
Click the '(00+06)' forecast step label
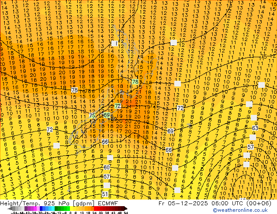click(x=260, y=204)
